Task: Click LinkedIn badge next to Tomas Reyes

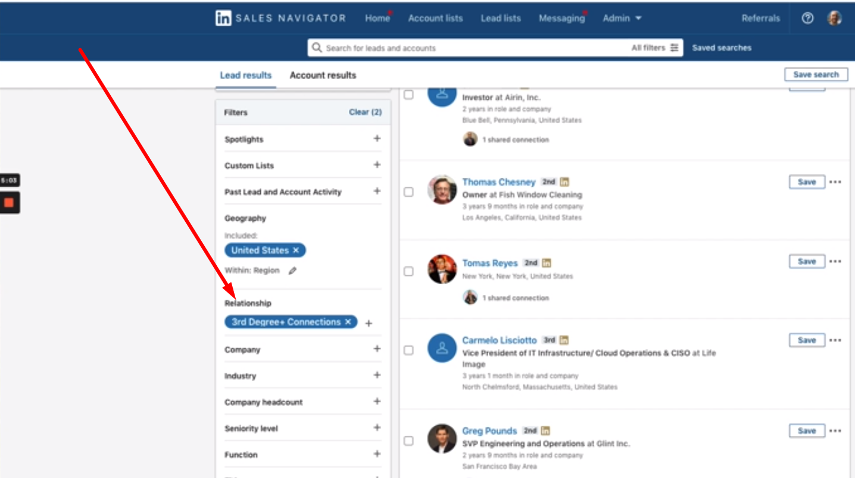Action: click(547, 263)
